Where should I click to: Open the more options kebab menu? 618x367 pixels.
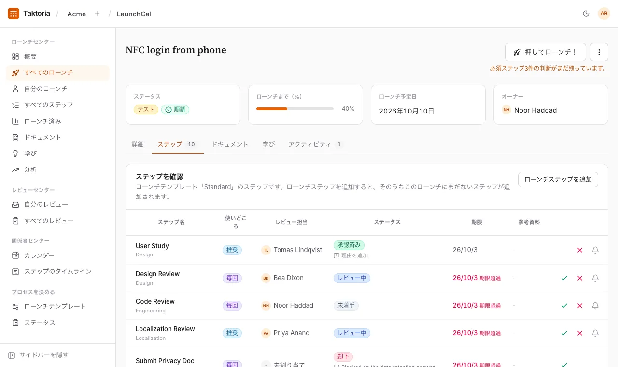[x=599, y=52]
